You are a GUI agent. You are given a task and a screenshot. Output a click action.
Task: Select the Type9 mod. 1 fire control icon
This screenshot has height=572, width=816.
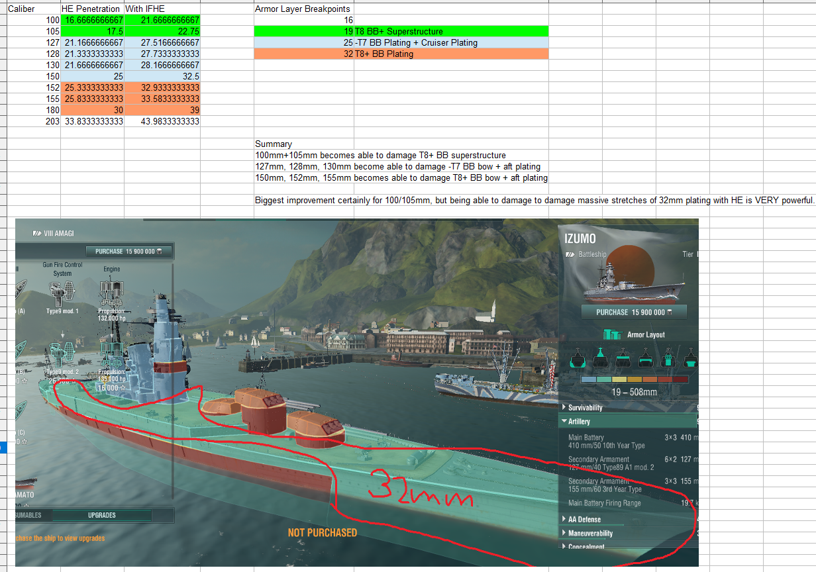coord(63,293)
